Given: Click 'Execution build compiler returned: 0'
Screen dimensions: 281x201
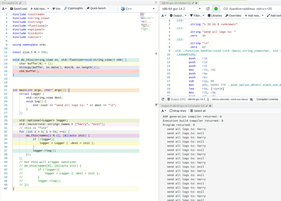Looking at the screenshot, I should pos(193,121).
